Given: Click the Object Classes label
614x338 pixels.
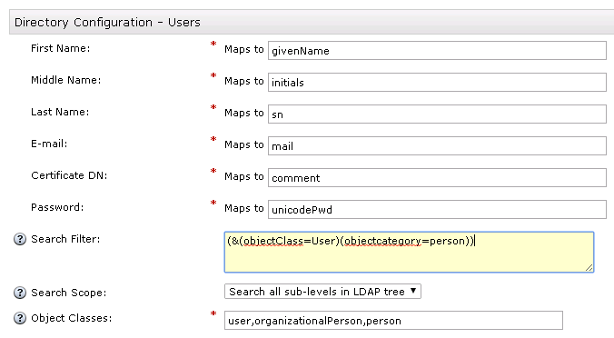Looking at the screenshot, I should click(x=71, y=318).
